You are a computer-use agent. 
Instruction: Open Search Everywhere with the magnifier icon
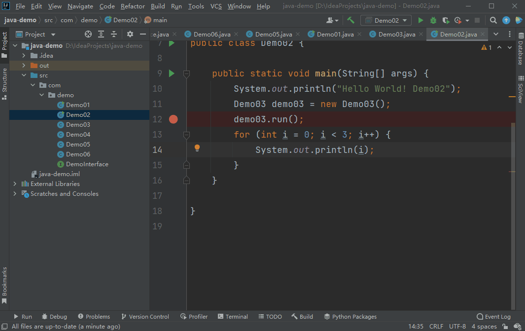pyautogui.click(x=493, y=20)
